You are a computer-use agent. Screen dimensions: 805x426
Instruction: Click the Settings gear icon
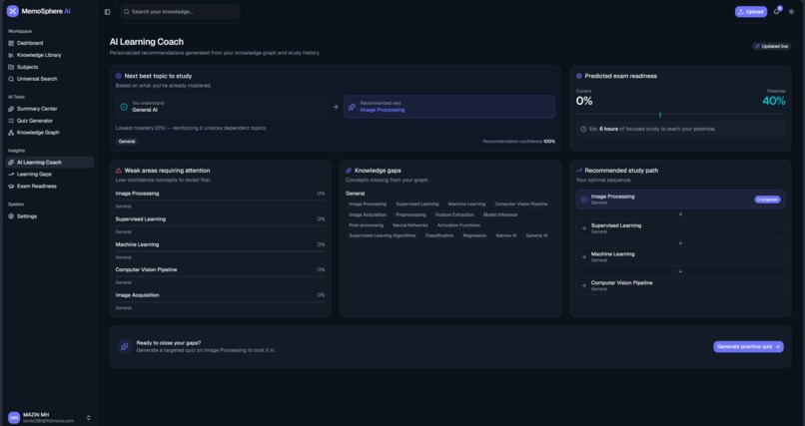(x=11, y=216)
